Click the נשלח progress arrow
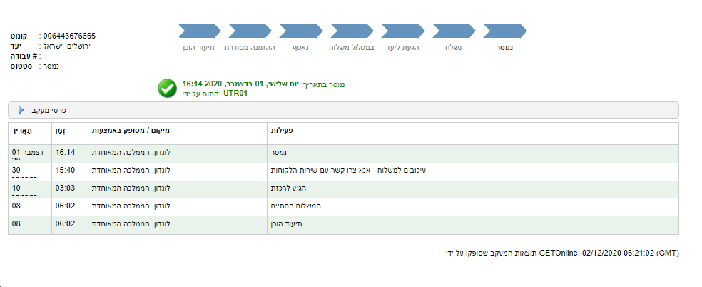702x287 pixels. 454,31
